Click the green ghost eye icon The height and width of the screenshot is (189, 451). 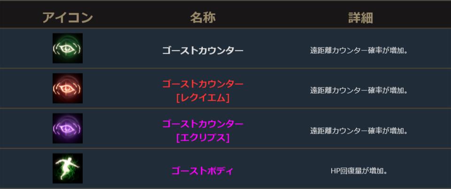[x=68, y=48]
